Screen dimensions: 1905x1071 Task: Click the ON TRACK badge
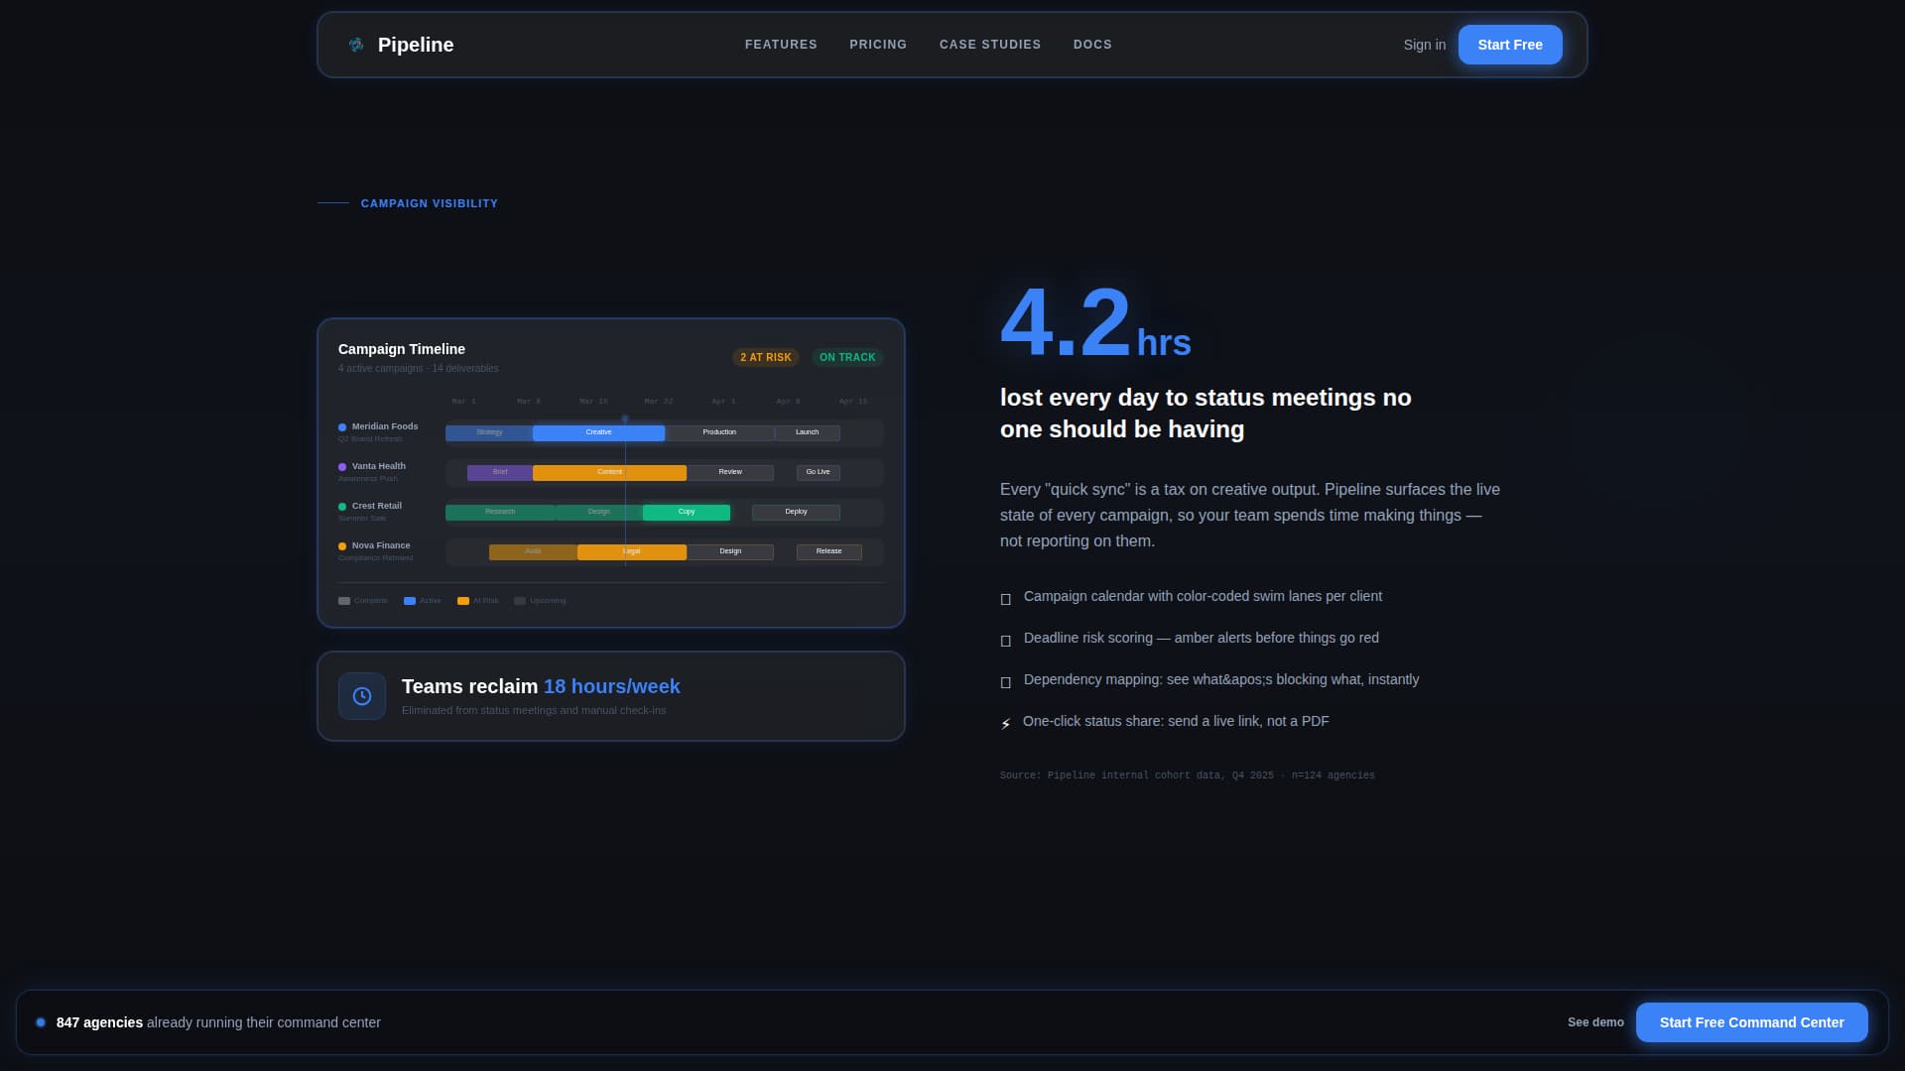(x=847, y=357)
